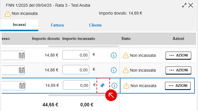The width and height of the screenshot is (198, 111).
Task: Open info icon for the 14,89 € row
Action: pyautogui.click(x=114, y=86)
